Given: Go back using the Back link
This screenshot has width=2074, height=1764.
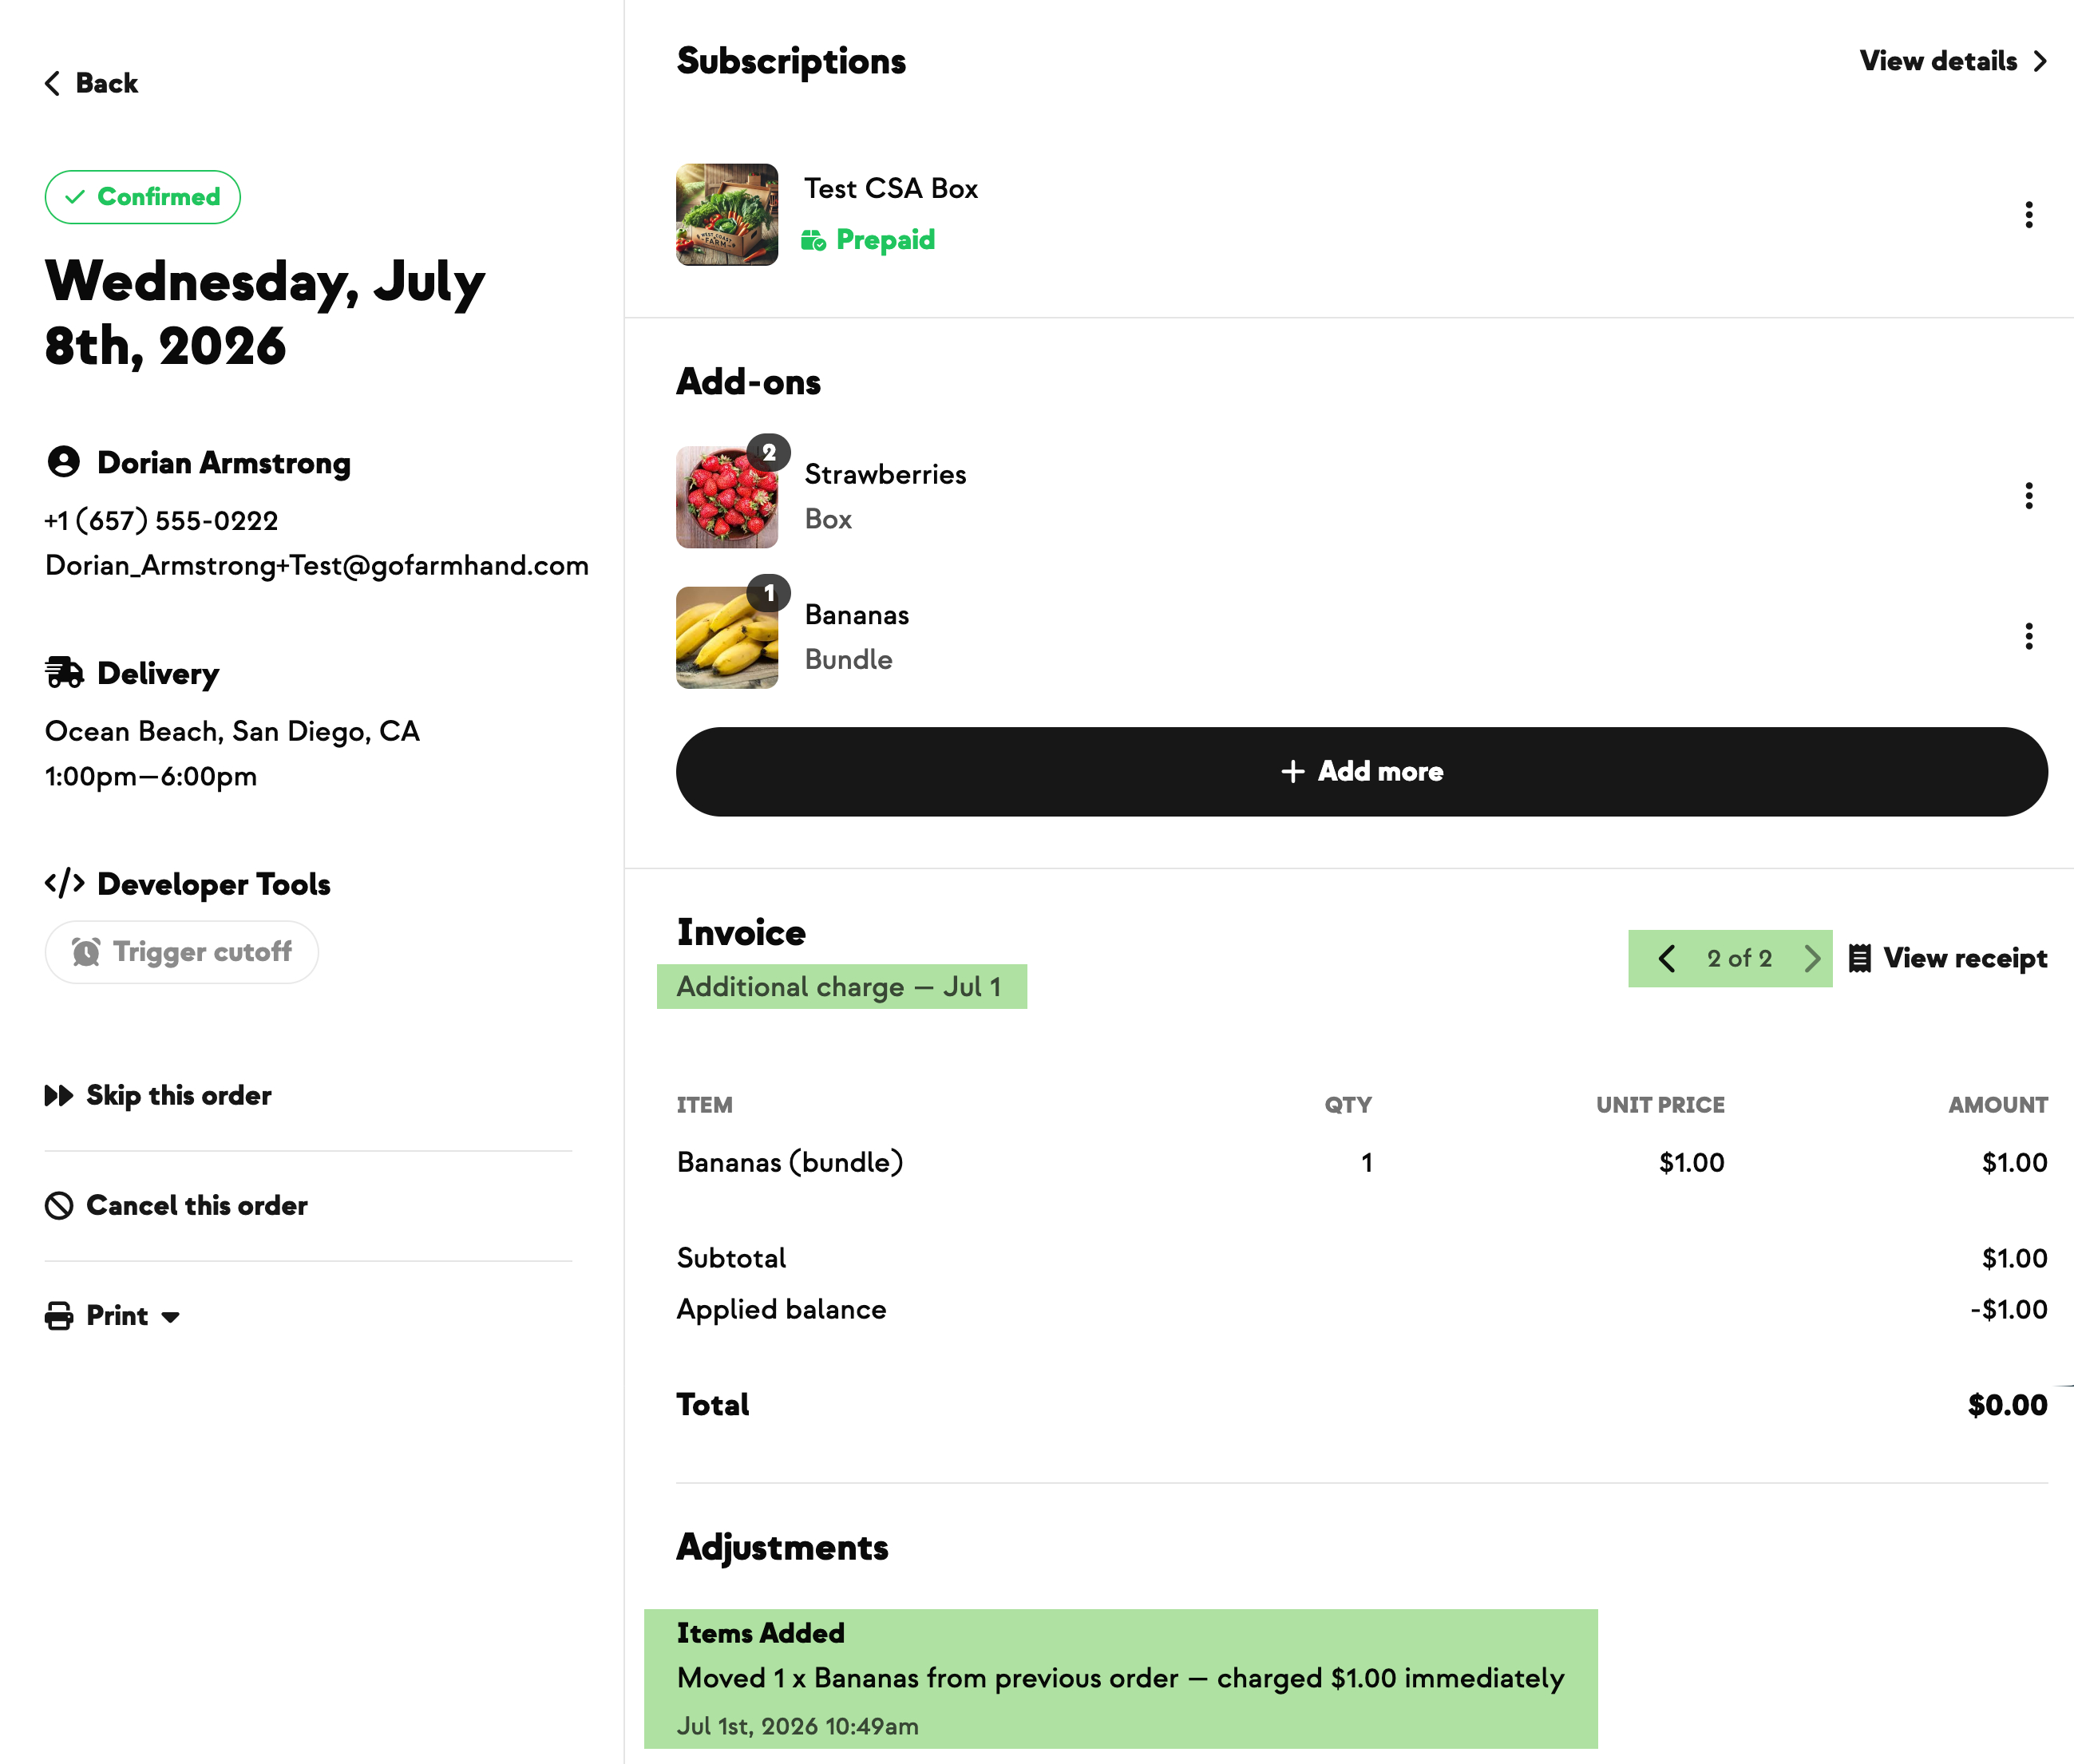Looking at the screenshot, I should coord(91,83).
